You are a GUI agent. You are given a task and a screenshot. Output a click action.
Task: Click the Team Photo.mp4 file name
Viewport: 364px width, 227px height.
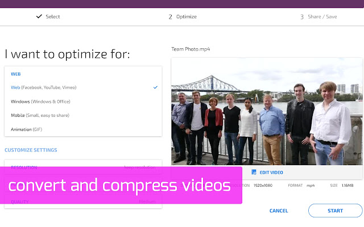click(191, 49)
